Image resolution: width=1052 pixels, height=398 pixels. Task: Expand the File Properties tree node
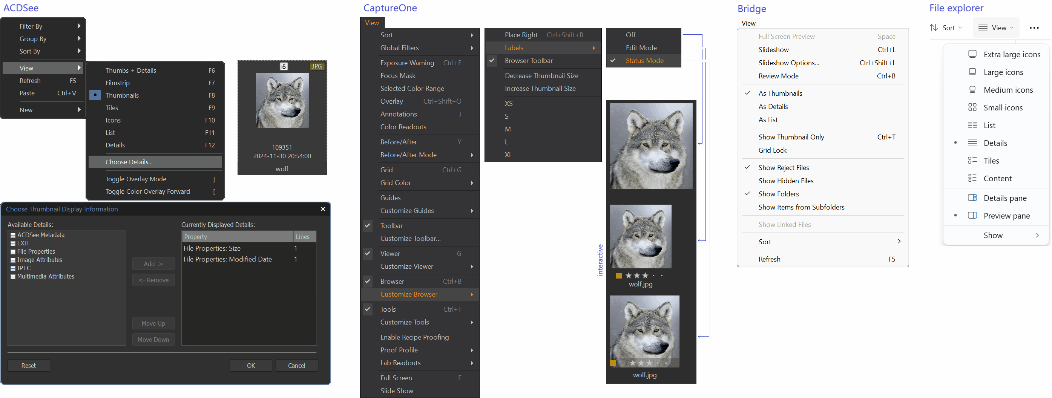13,252
